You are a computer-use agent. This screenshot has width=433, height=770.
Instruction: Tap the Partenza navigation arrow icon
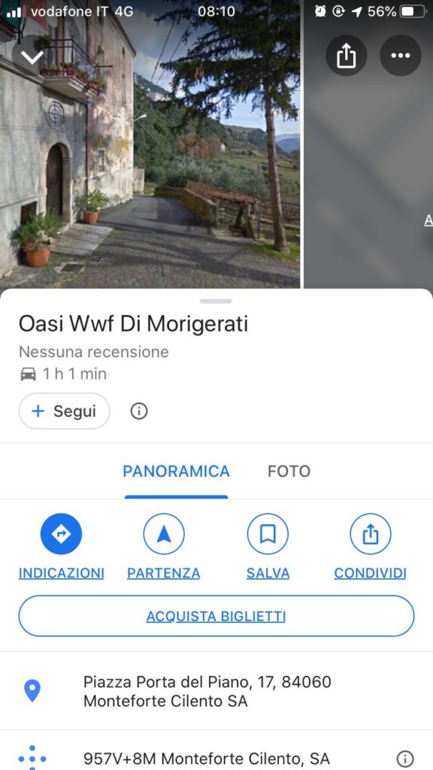click(164, 533)
